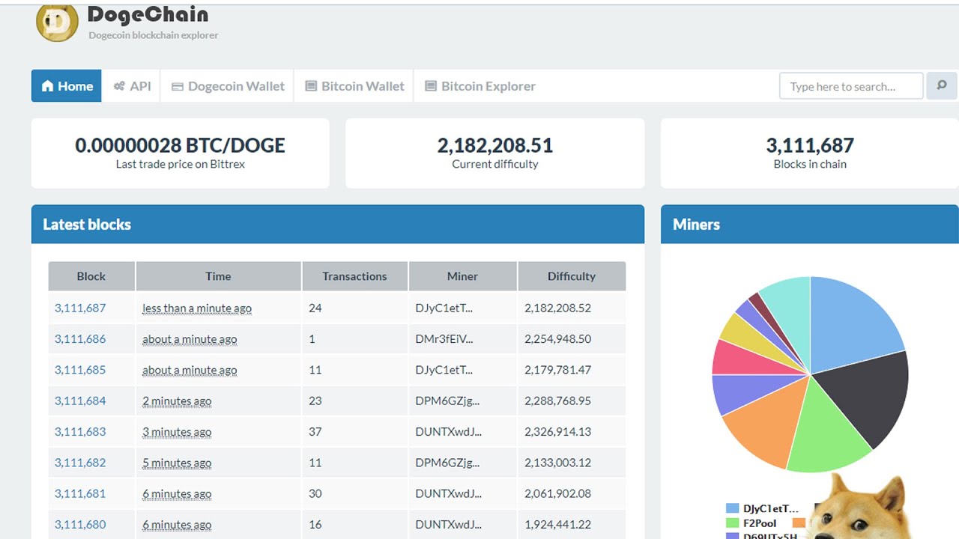Image resolution: width=959 pixels, height=539 pixels.
Task: Click the 0.00000028 BTC/DOGE price
Action: tap(180, 145)
